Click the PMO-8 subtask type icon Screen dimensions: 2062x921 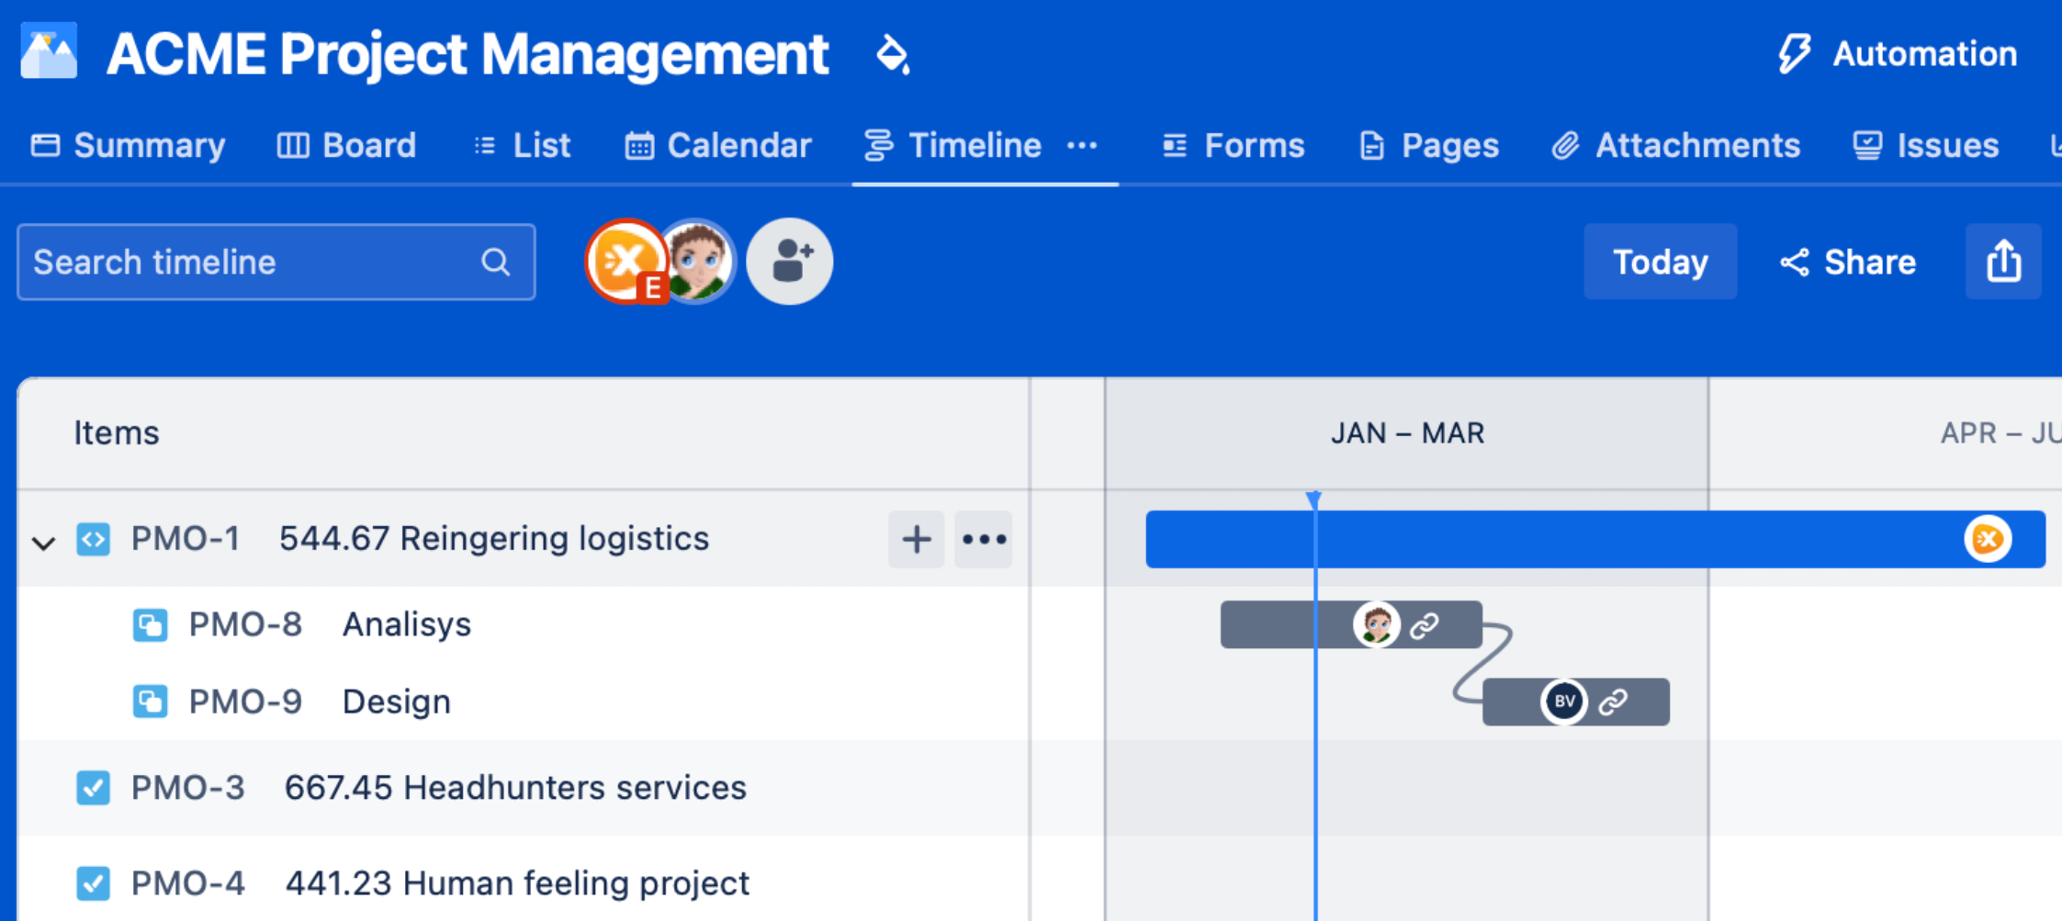point(150,625)
